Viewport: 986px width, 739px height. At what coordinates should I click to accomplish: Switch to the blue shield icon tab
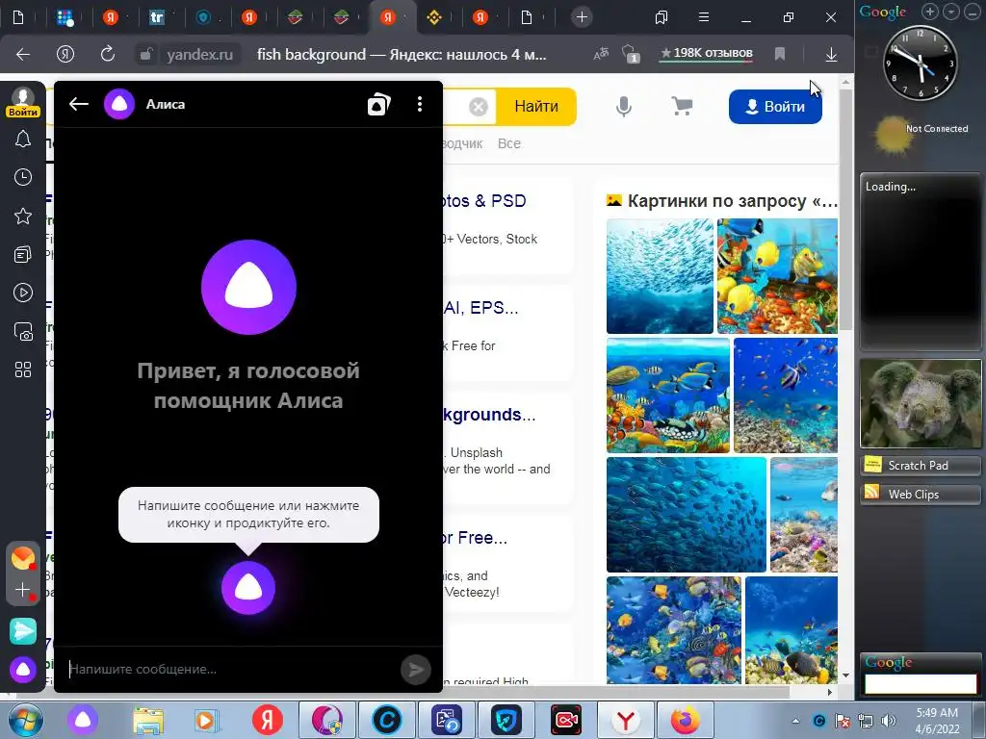coord(203,17)
